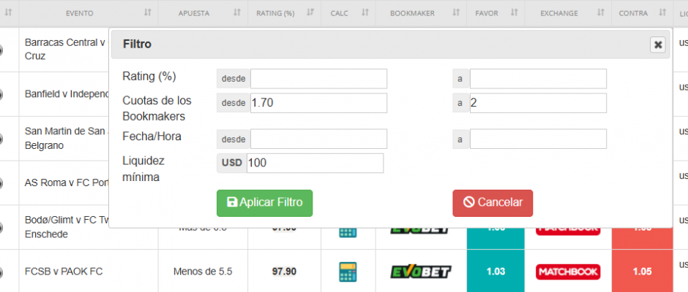Click the EXCHANGE column header
Image resolution: width=688 pixels, height=292 pixels.
559,13
